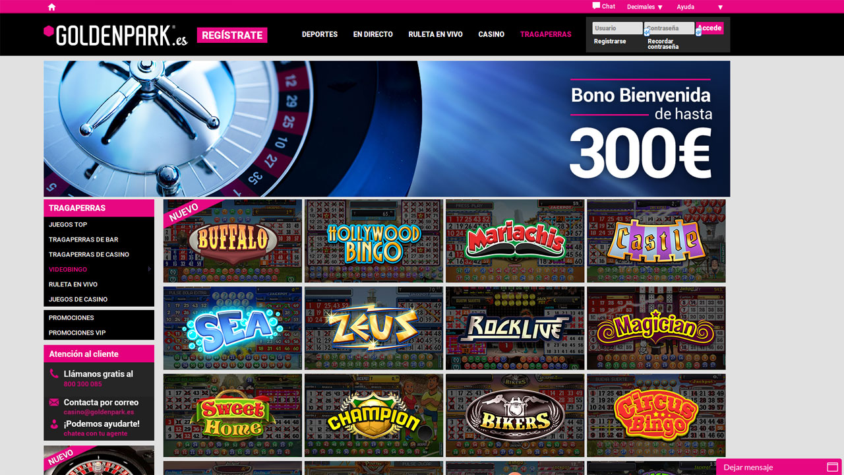Open the Chat speech bubble icon

(x=596, y=6)
